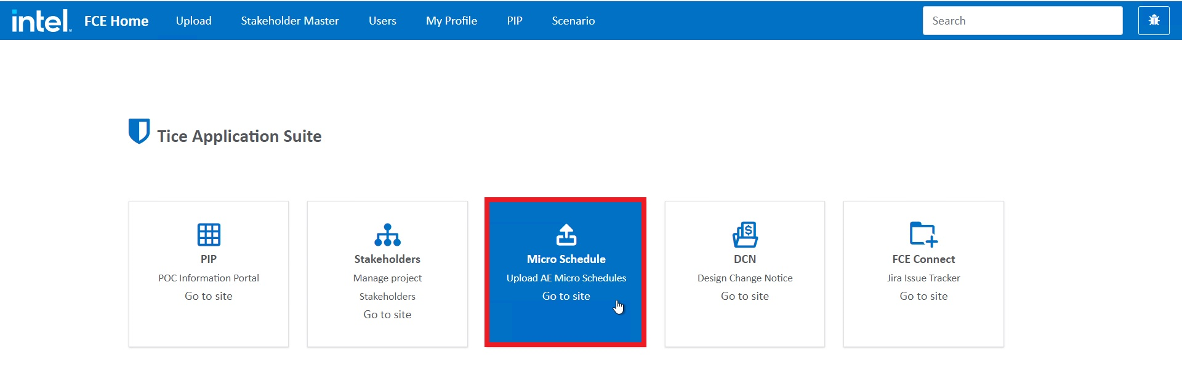This screenshot has height=376, width=1182.
Task: Click the Micro Schedule upload icon
Action: coord(566,234)
